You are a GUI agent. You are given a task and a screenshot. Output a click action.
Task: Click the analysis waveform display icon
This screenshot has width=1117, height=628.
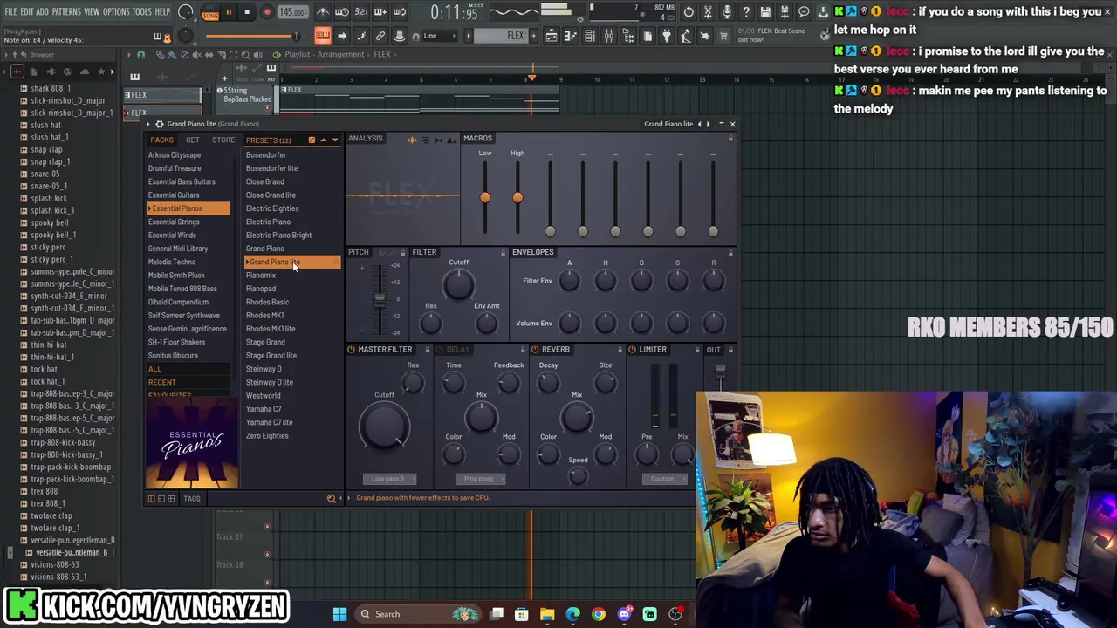coord(412,139)
